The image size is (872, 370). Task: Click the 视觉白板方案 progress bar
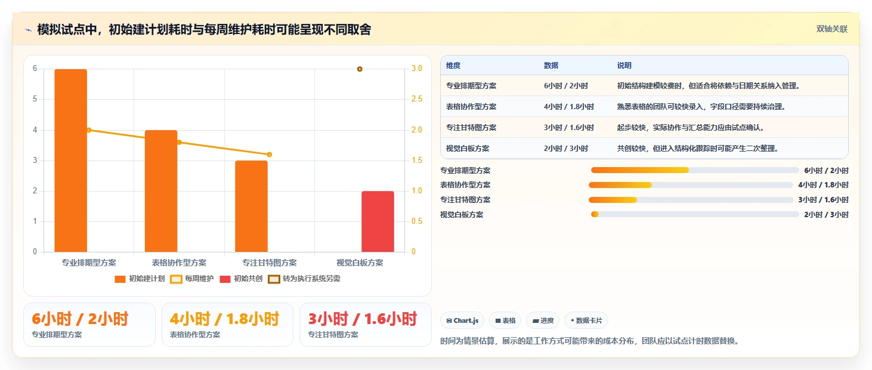tap(695, 215)
